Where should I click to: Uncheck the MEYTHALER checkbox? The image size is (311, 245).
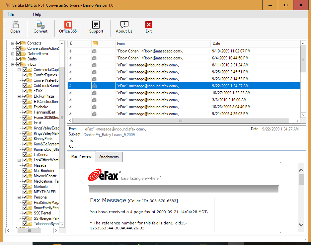(25, 192)
